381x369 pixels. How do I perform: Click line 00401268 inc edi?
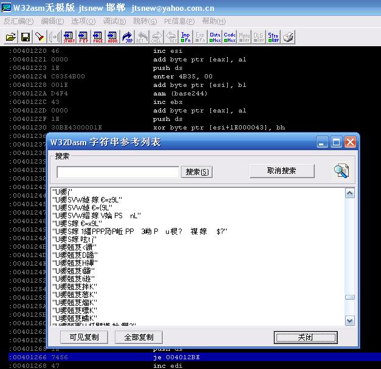[x=95, y=365]
